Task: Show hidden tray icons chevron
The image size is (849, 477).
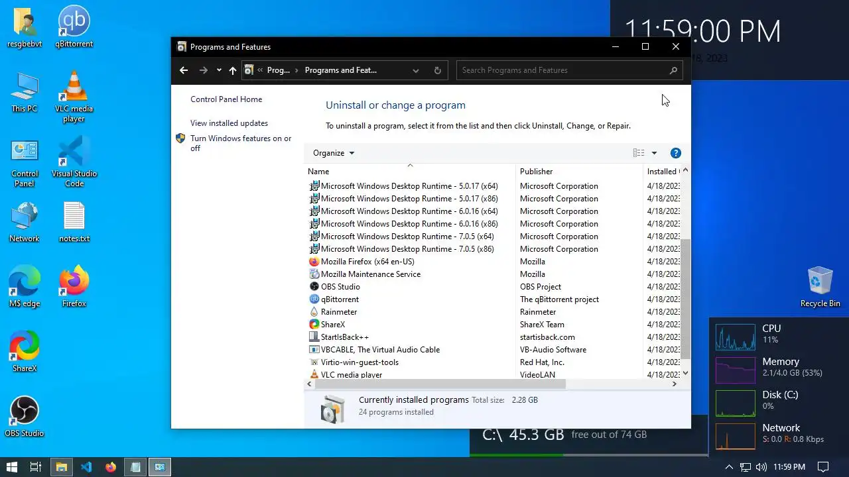Action: pyautogui.click(x=729, y=467)
